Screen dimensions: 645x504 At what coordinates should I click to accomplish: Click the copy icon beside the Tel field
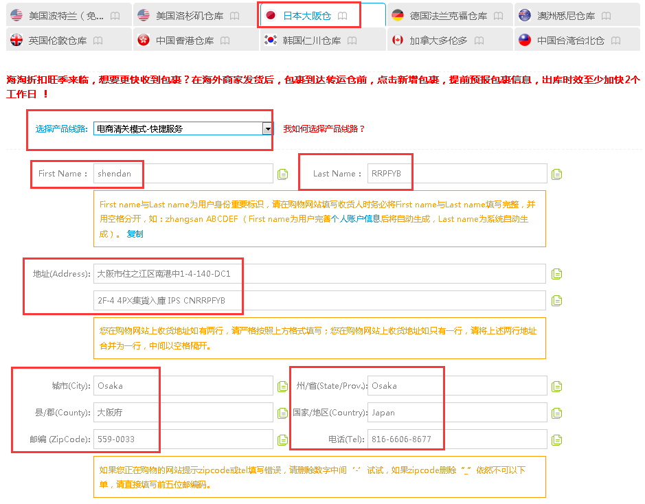pos(556,440)
